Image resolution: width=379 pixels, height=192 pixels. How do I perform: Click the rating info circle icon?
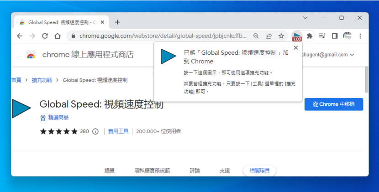(x=95, y=131)
